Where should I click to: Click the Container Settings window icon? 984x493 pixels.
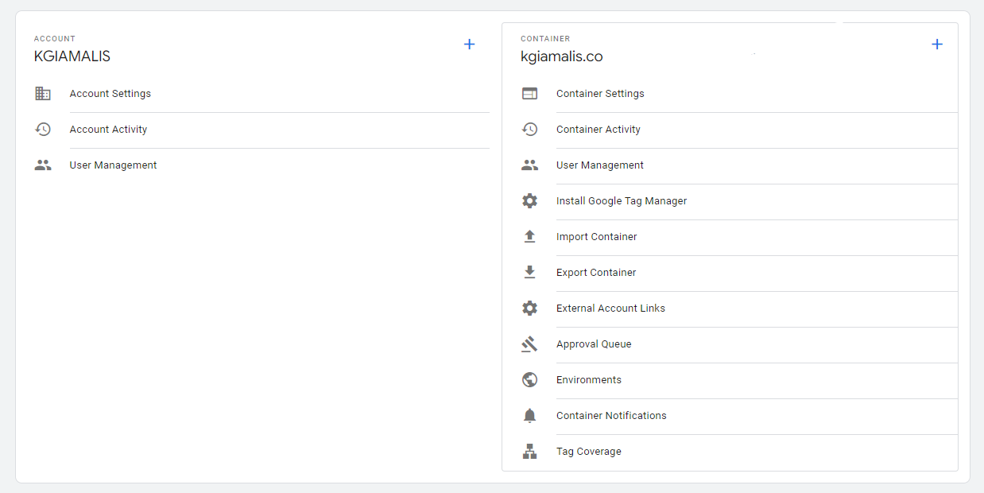pos(529,94)
